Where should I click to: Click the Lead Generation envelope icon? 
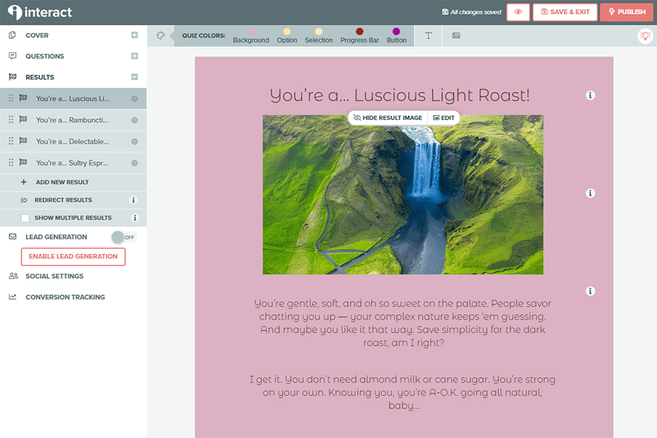coord(12,237)
